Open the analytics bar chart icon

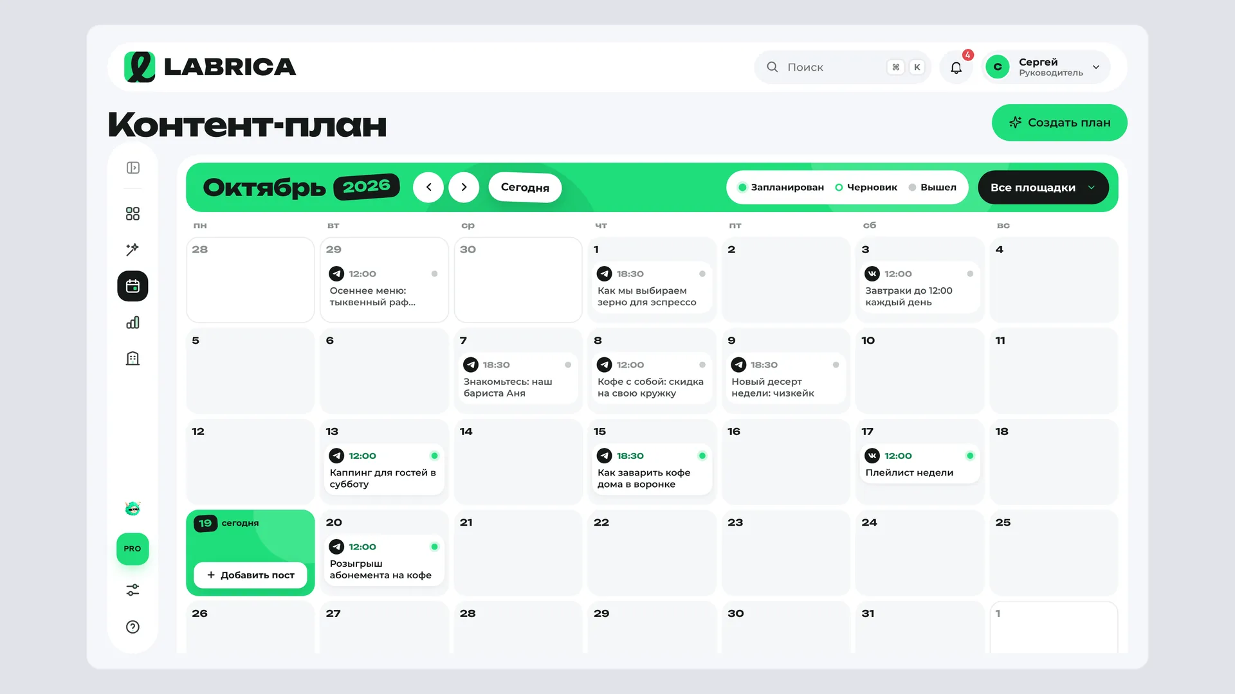coord(133,323)
